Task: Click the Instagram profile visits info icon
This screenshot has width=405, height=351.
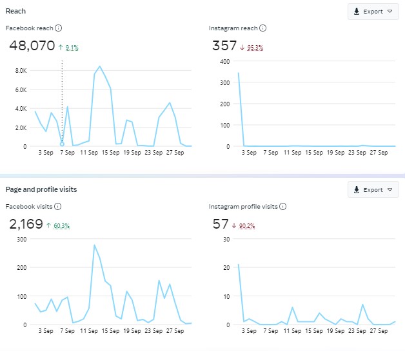Action: tap(282, 207)
